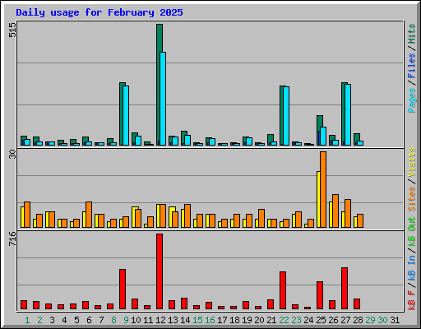Click the 'Visits' legend label
This screenshot has height=329, width=421.
pos(411,162)
